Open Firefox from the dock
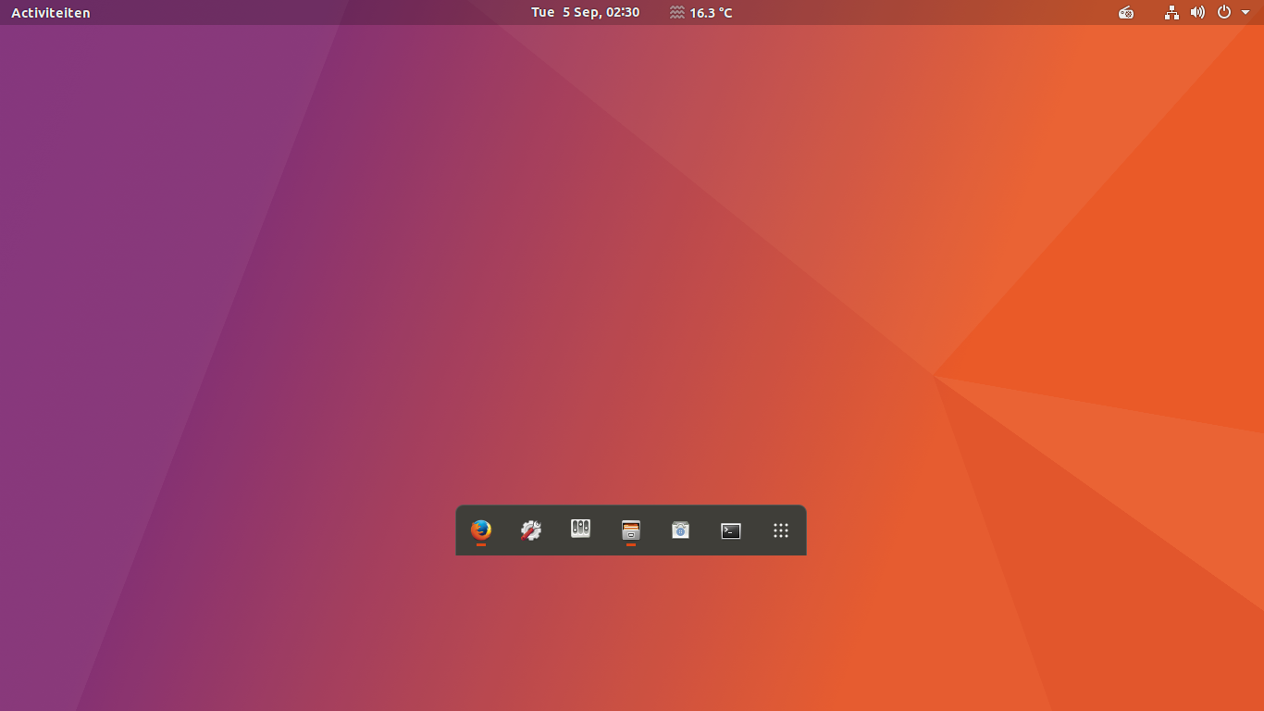 (x=481, y=530)
